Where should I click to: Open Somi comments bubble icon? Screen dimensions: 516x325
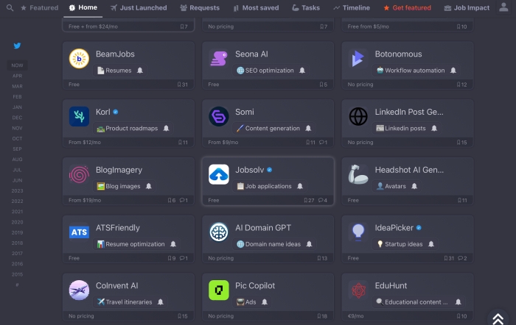[x=323, y=142]
